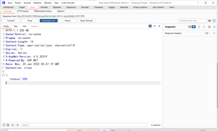
Task: Click the 0 matches label
Action: (x=156, y=125)
